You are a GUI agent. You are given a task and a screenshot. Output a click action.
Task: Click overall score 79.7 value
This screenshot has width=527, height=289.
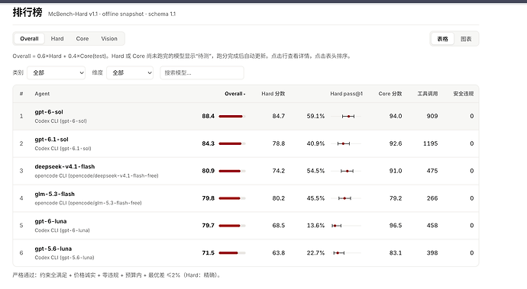coord(208,226)
